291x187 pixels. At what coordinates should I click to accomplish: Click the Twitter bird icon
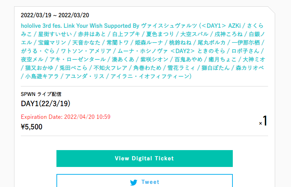pos(134,182)
